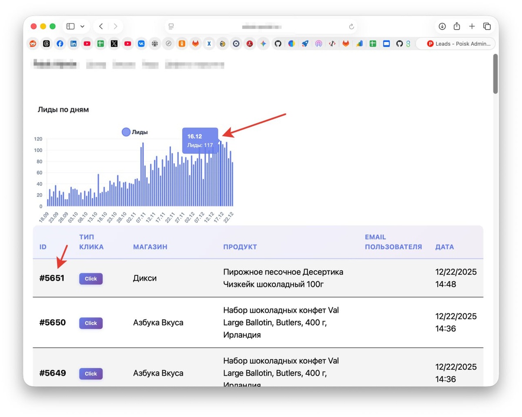Open the gear icon pinned tab

236,44
